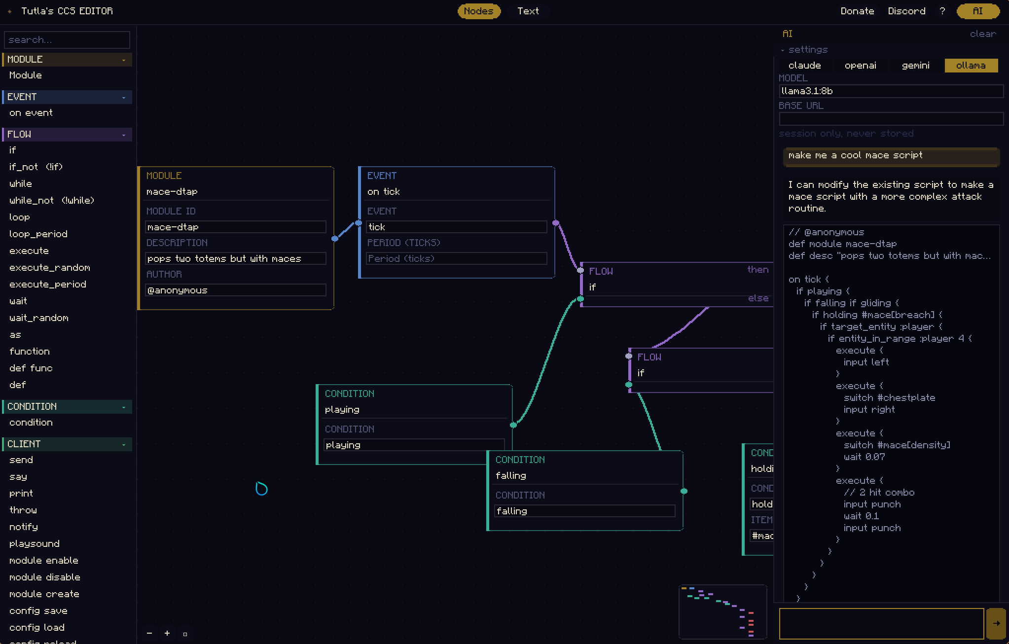Click the fit-view square button
Viewport: 1009px width, 644px height.
185,634
